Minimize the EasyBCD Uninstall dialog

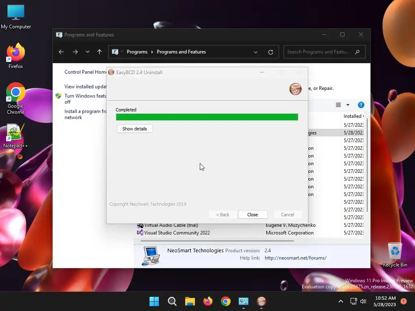click(262, 72)
